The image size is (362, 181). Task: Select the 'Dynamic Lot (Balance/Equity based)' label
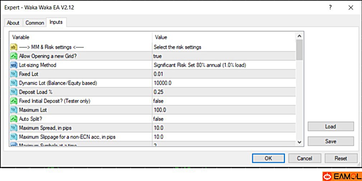click(58, 83)
